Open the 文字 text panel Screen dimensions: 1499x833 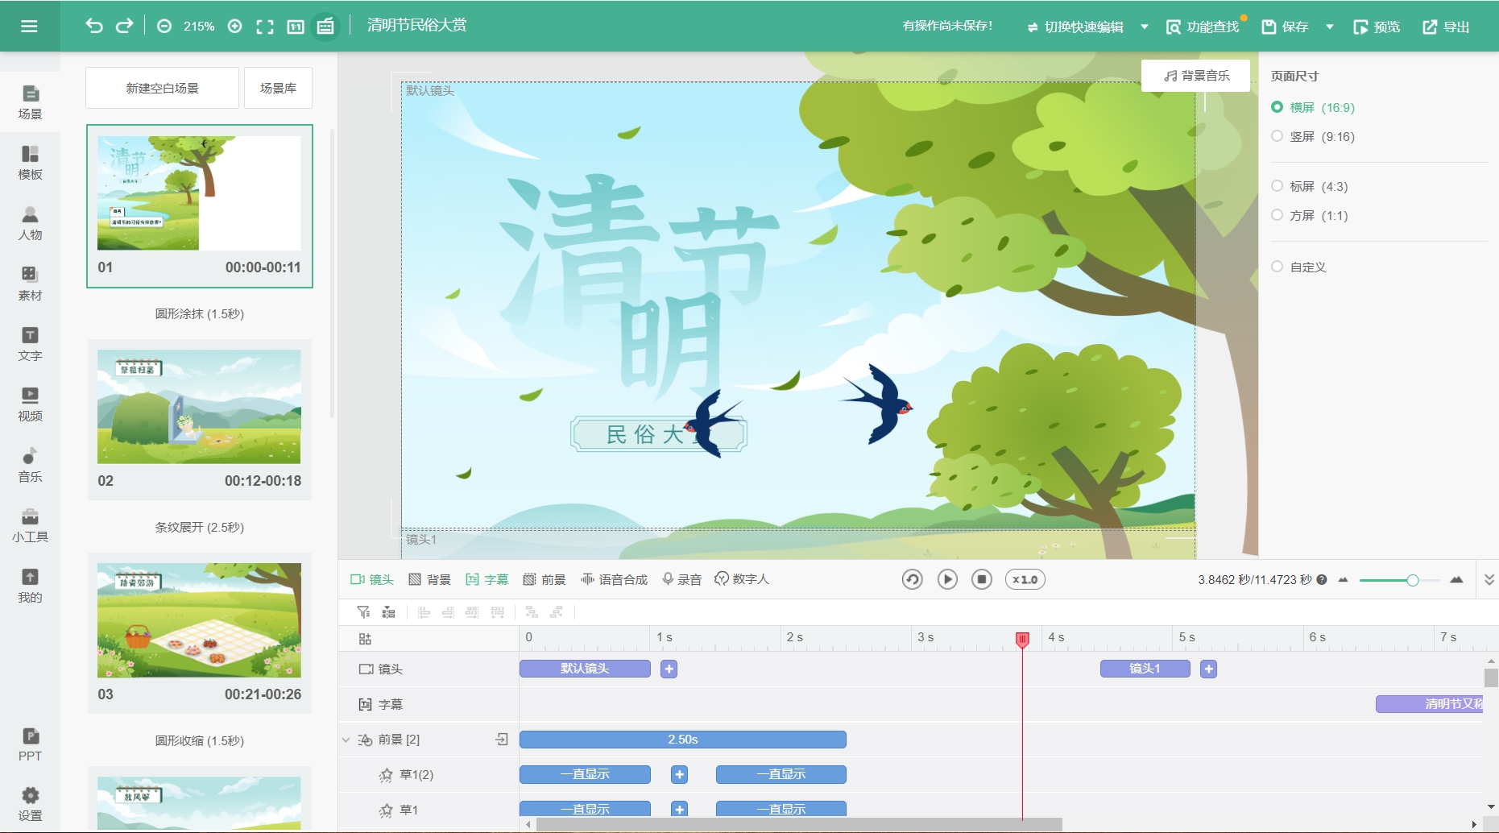pyautogui.click(x=30, y=344)
